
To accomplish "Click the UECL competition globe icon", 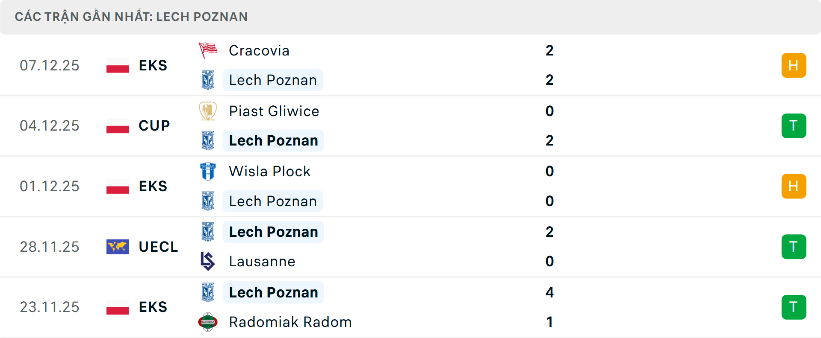I will 117,246.
